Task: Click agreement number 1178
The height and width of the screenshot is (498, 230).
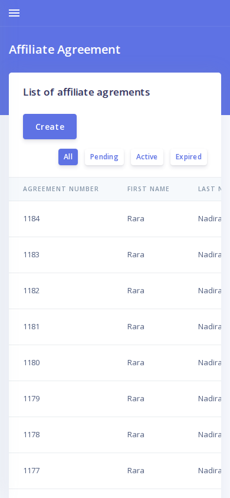Action: [x=115, y=434]
